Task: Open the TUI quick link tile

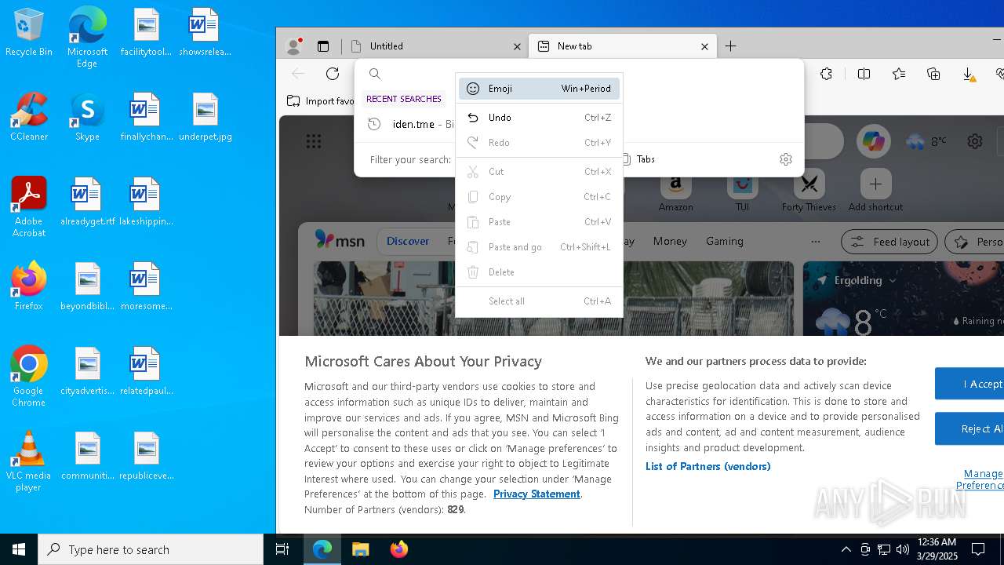Action: tap(742, 191)
